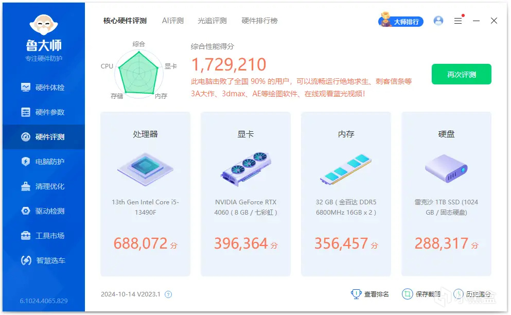This screenshot has height=315, width=511.
Task: Switch to 核心硬件评测 tab
Action: (125, 21)
